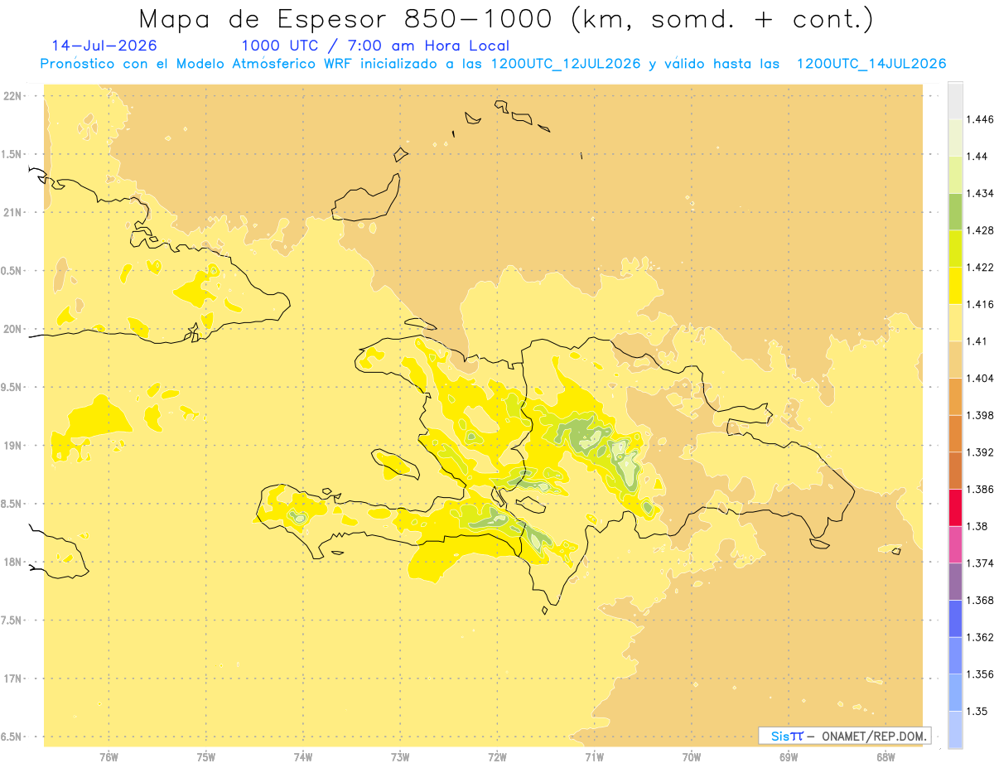The width and height of the screenshot is (994, 768).
Task: Select the date label '14-Jul-2026'
Action: tap(104, 46)
